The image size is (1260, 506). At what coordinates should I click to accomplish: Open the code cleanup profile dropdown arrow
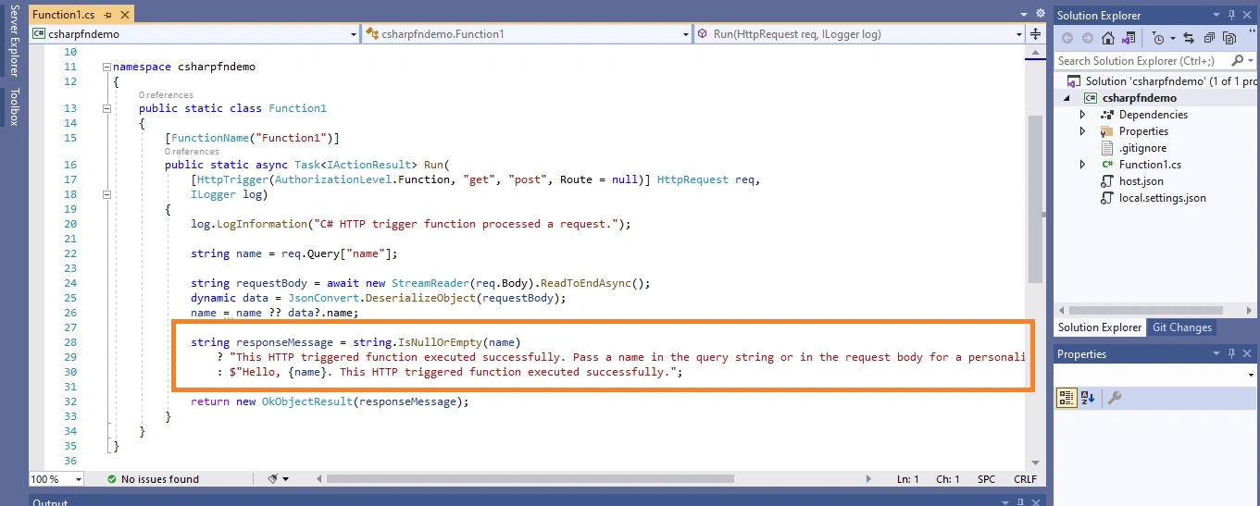click(286, 479)
